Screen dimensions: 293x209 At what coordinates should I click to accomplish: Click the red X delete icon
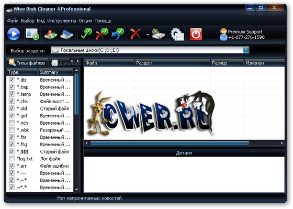coord(136,34)
